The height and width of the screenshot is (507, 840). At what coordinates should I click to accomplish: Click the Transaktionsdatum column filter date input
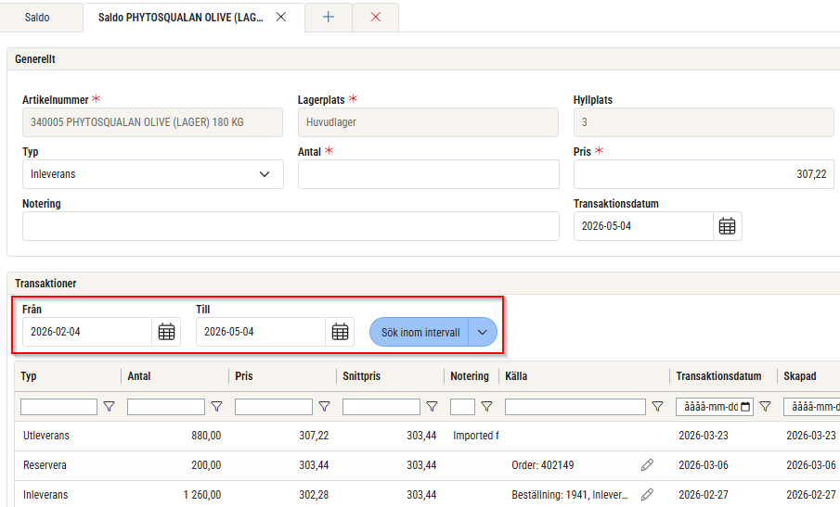click(715, 407)
